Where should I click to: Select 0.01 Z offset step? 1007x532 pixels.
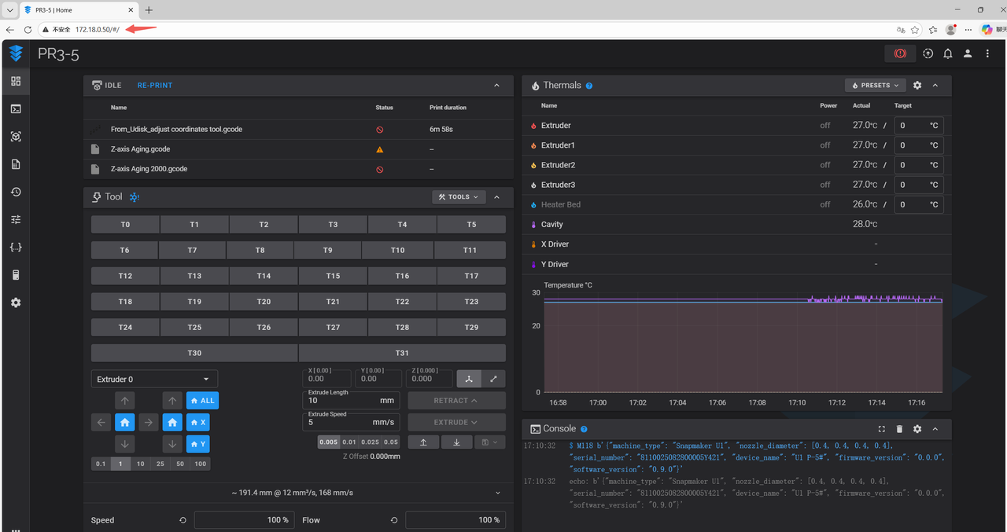tap(349, 442)
